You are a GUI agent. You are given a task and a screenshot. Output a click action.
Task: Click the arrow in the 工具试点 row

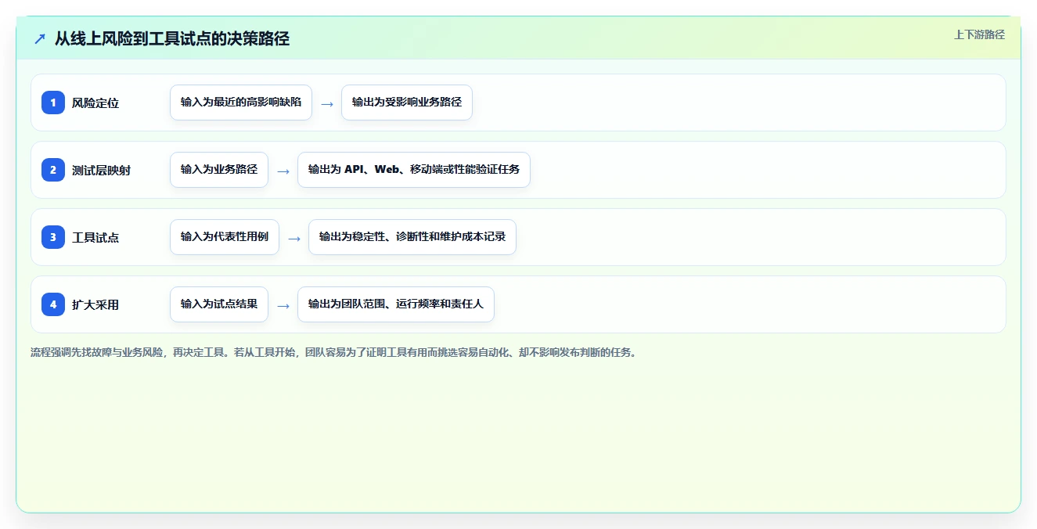click(294, 238)
